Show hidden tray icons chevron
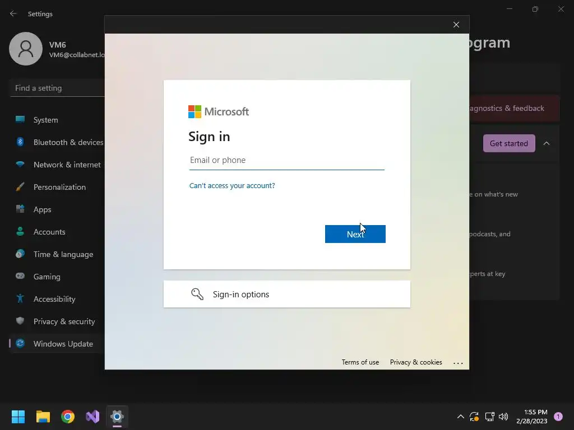574x430 pixels. [461, 417]
